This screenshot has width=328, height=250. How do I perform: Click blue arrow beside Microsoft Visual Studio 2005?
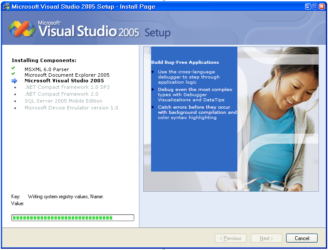point(14,81)
